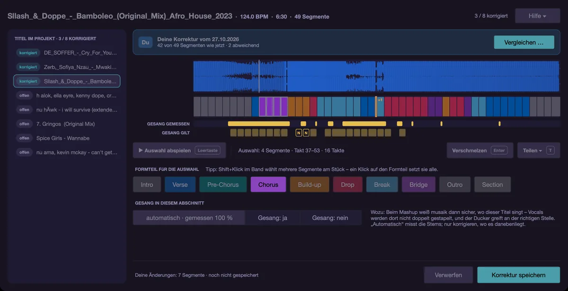The image size is (568, 291).
Task: Merge segments using Verschmelzen
Action: [x=479, y=150]
